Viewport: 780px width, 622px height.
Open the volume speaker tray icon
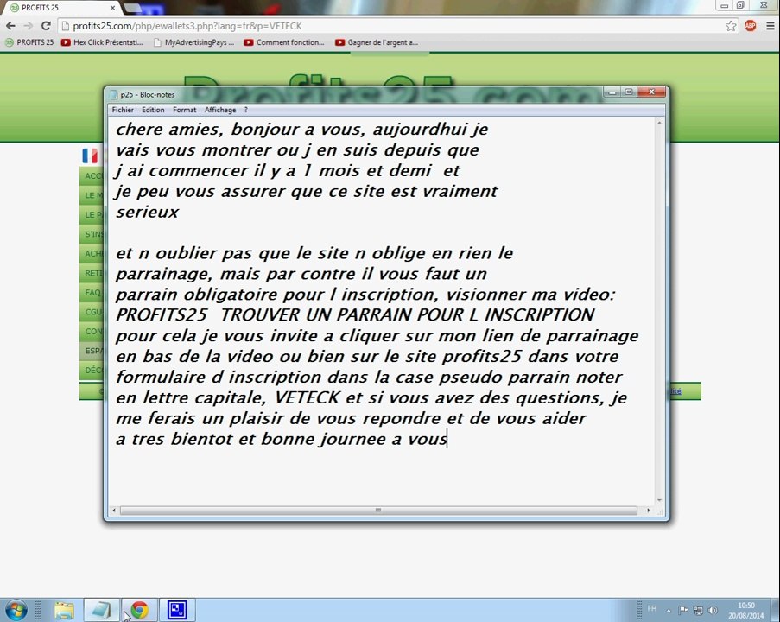(713, 610)
